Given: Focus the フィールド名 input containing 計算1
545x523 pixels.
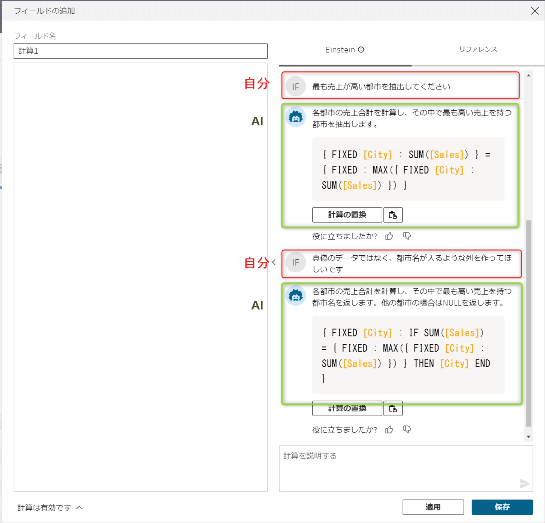Looking at the screenshot, I should (140, 51).
